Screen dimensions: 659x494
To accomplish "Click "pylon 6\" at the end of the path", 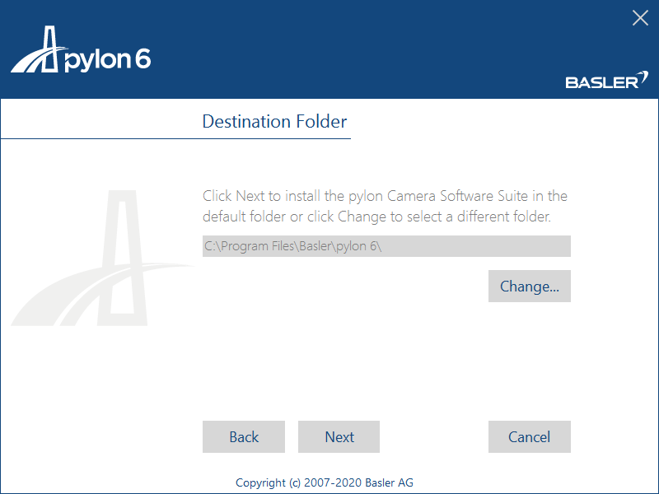I will tap(358, 246).
